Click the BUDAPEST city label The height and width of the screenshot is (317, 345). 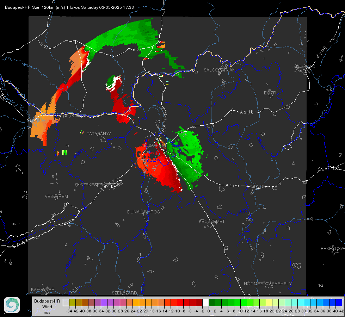(154, 145)
